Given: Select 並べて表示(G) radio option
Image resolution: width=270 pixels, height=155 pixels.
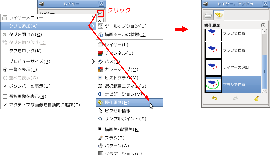Looking at the screenshot, I should tap(5, 78).
